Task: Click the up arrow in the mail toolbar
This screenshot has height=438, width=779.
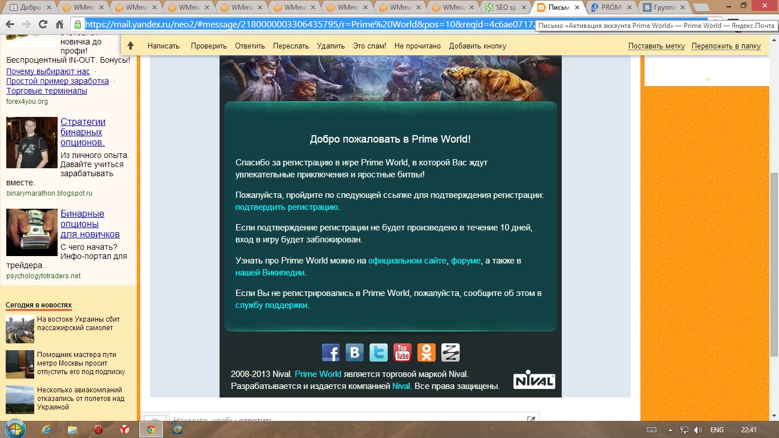Action: [131, 46]
